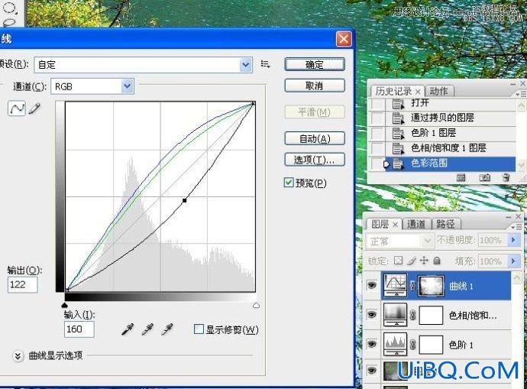Click the 确定 OK button
Screen dimensions: 527x389
315,64
